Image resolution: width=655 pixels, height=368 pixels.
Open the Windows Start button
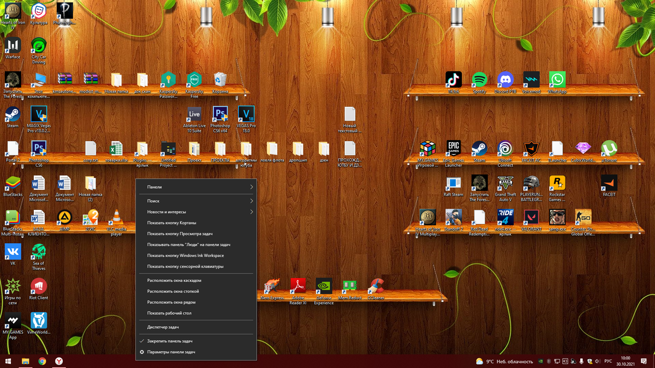[x=8, y=361]
